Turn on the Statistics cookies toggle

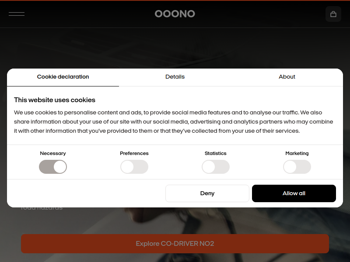(x=216, y=167)
